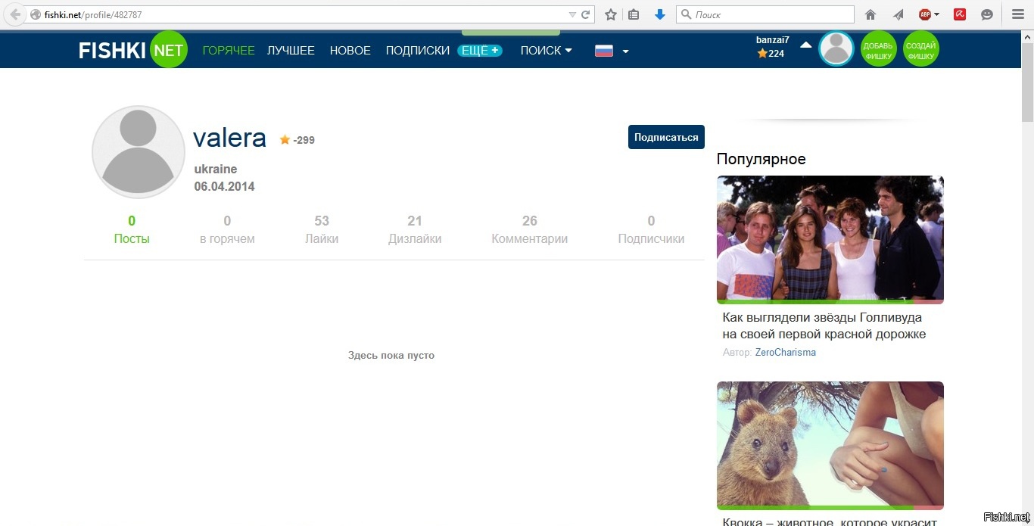Click the red extension icon in toolbar
Screen dimensions: 1034x526
pos(960,14)
